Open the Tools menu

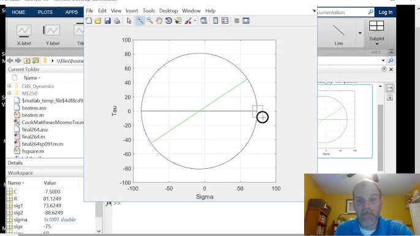(148, 11)
